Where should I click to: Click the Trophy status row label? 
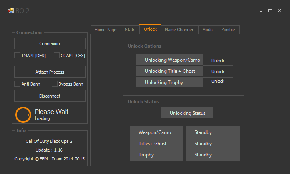pyautogui.click(x=156, y=155)
